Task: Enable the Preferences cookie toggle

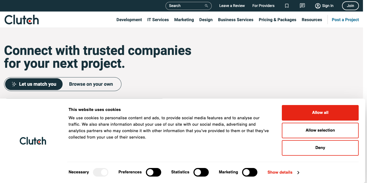Action: [x=153, y=172]
